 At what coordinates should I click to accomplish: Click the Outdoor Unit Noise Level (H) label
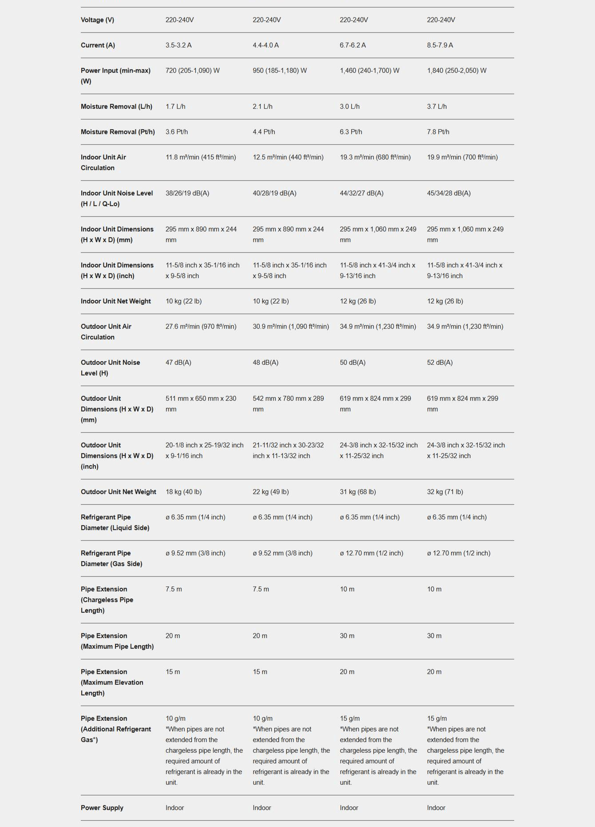point(110,368)
